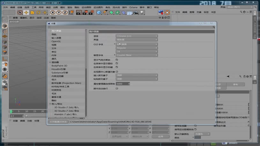Toggle 在菜单中显示图标 checkbox
Screen dimensions: 260x146
117,63
